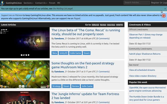
Task: Click the Latest Articles heading
Action: point(8,25)
